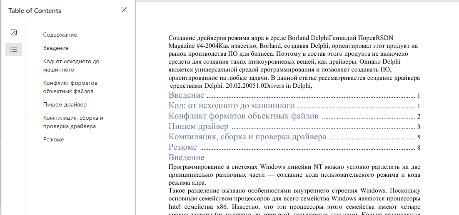This screenshot has height=215, width=459.
Task: Follow 'Код: от исходного до машинного' document link
Action: (231, 106)
